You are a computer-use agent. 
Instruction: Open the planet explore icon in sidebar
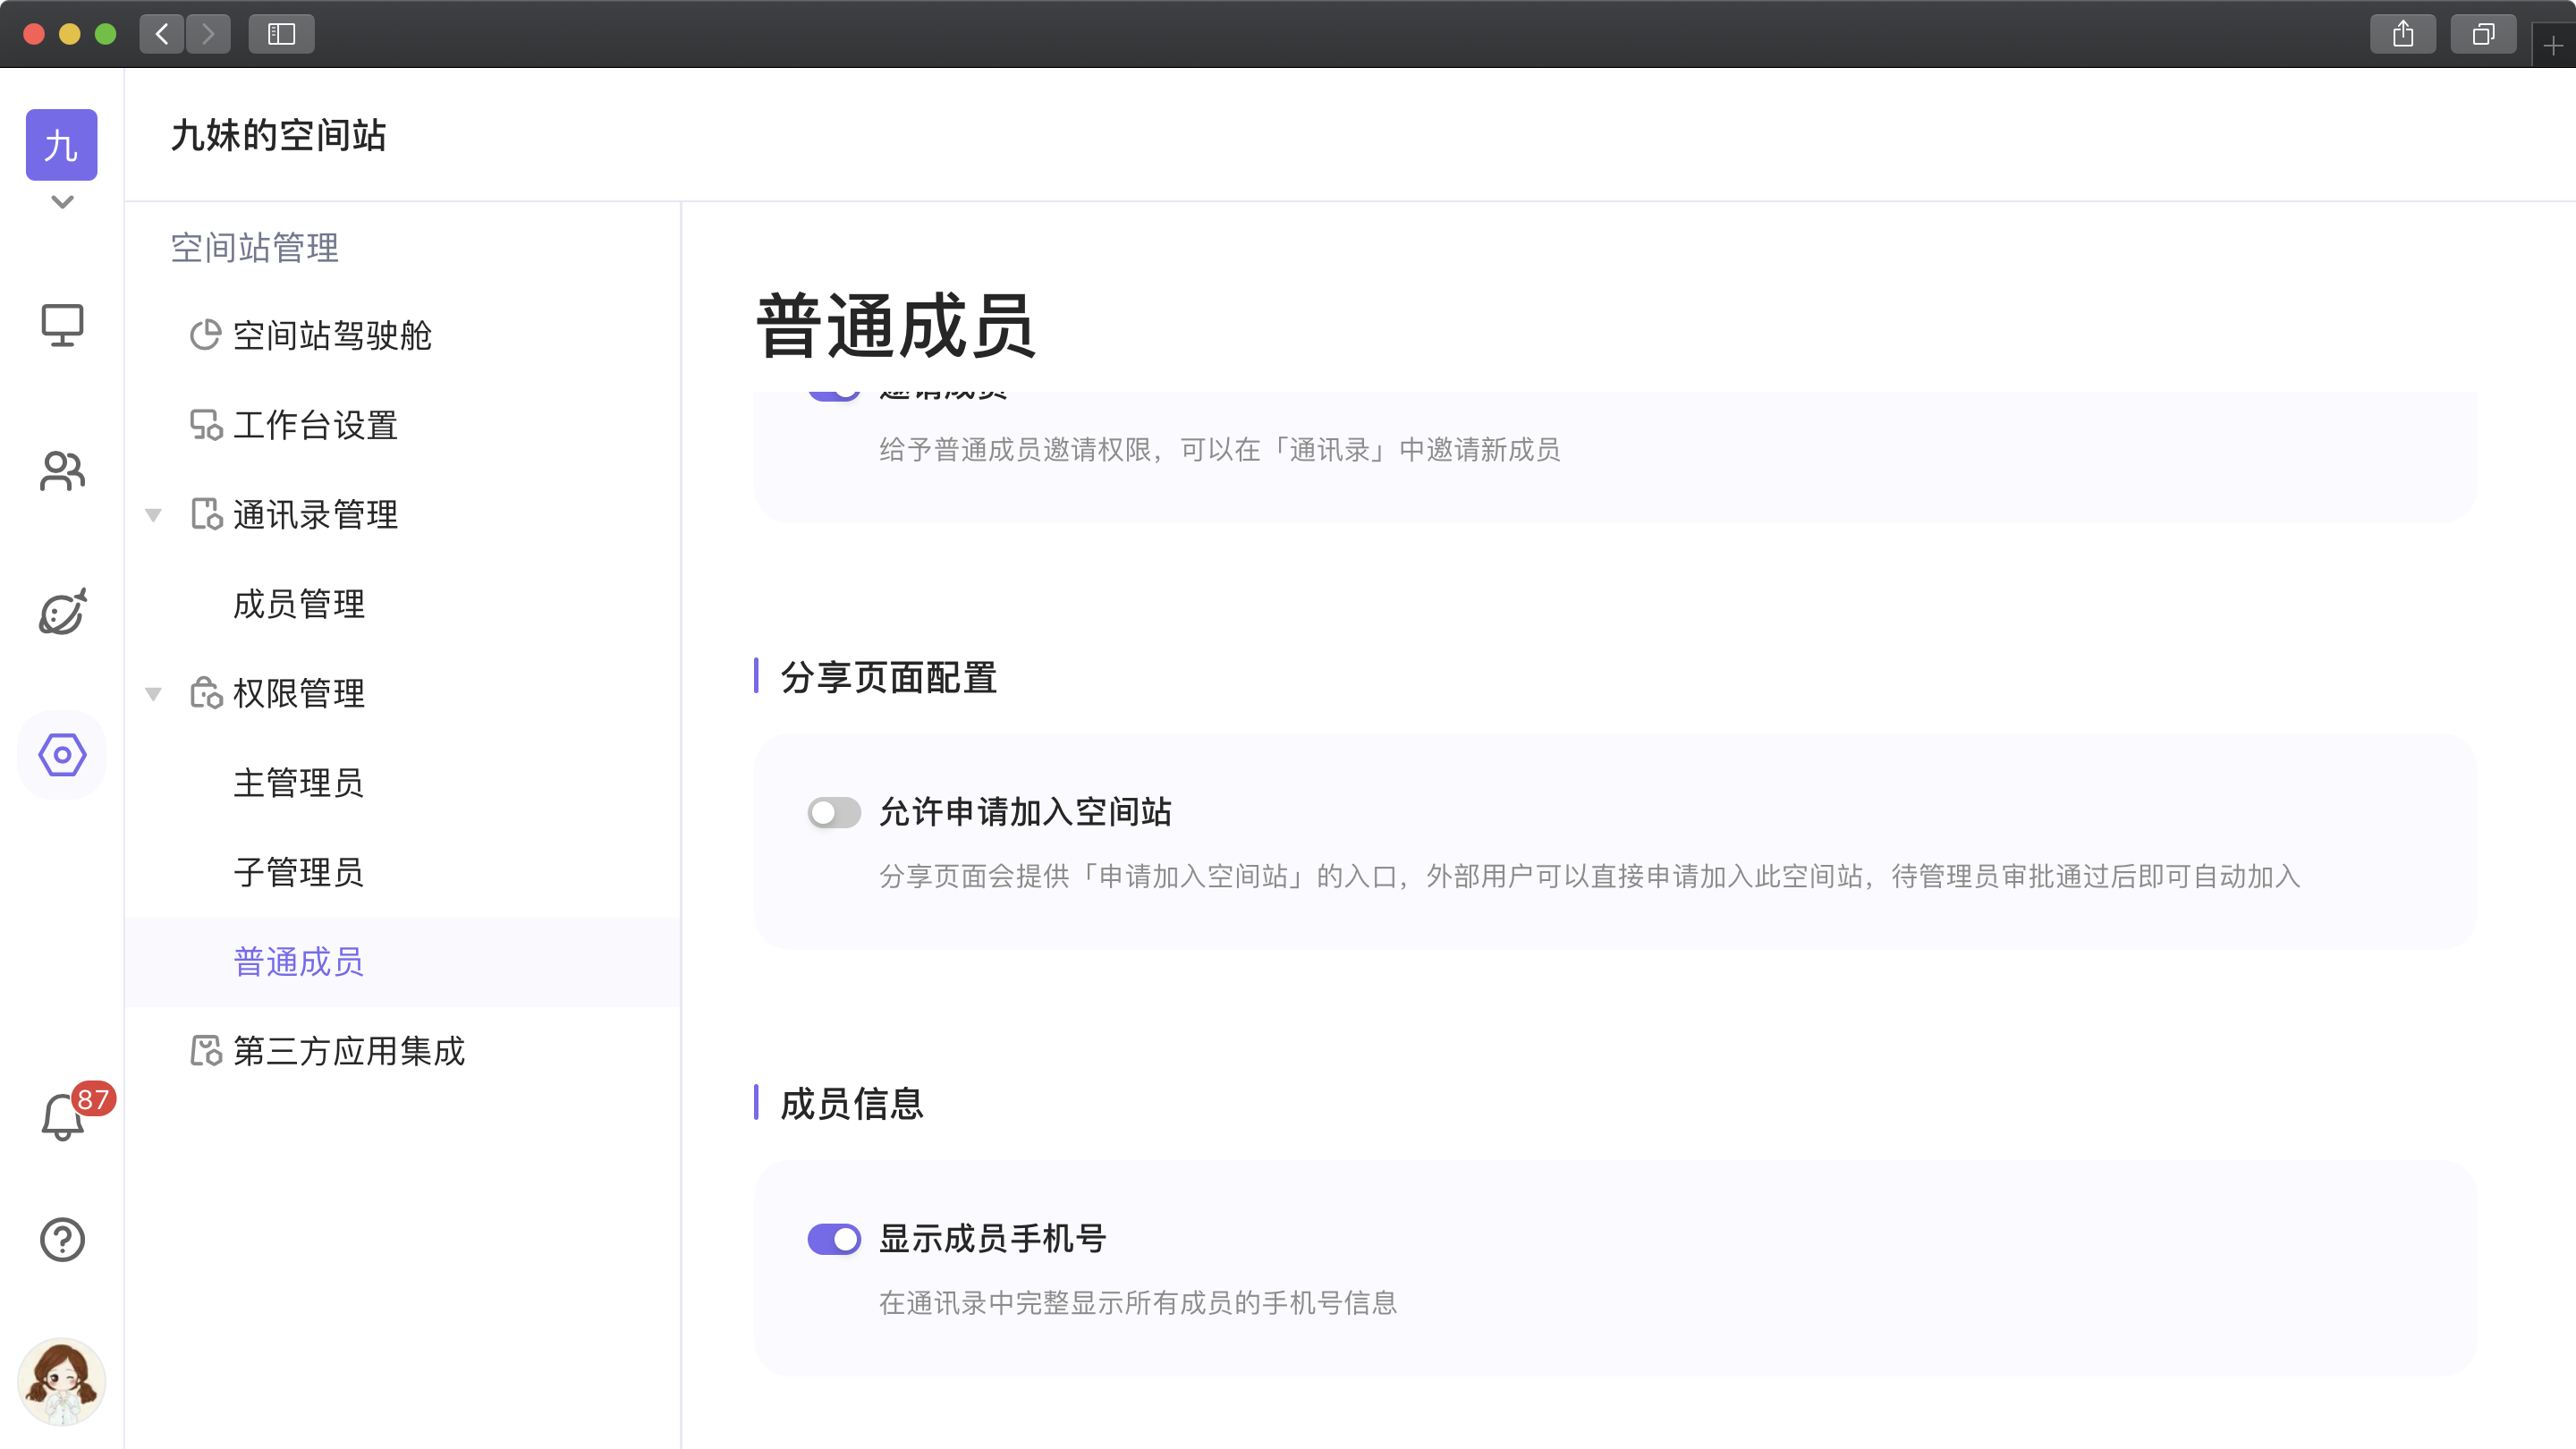62,611
